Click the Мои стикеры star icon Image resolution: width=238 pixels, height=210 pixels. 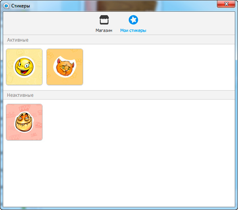133,20
